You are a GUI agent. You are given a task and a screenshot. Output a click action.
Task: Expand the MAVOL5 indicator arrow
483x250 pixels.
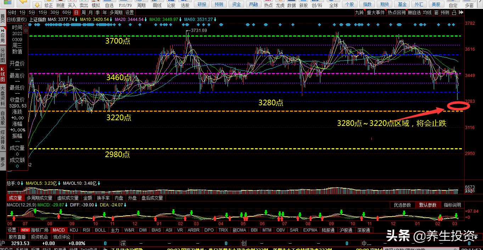pyautogui.click(x=59, y=183)
